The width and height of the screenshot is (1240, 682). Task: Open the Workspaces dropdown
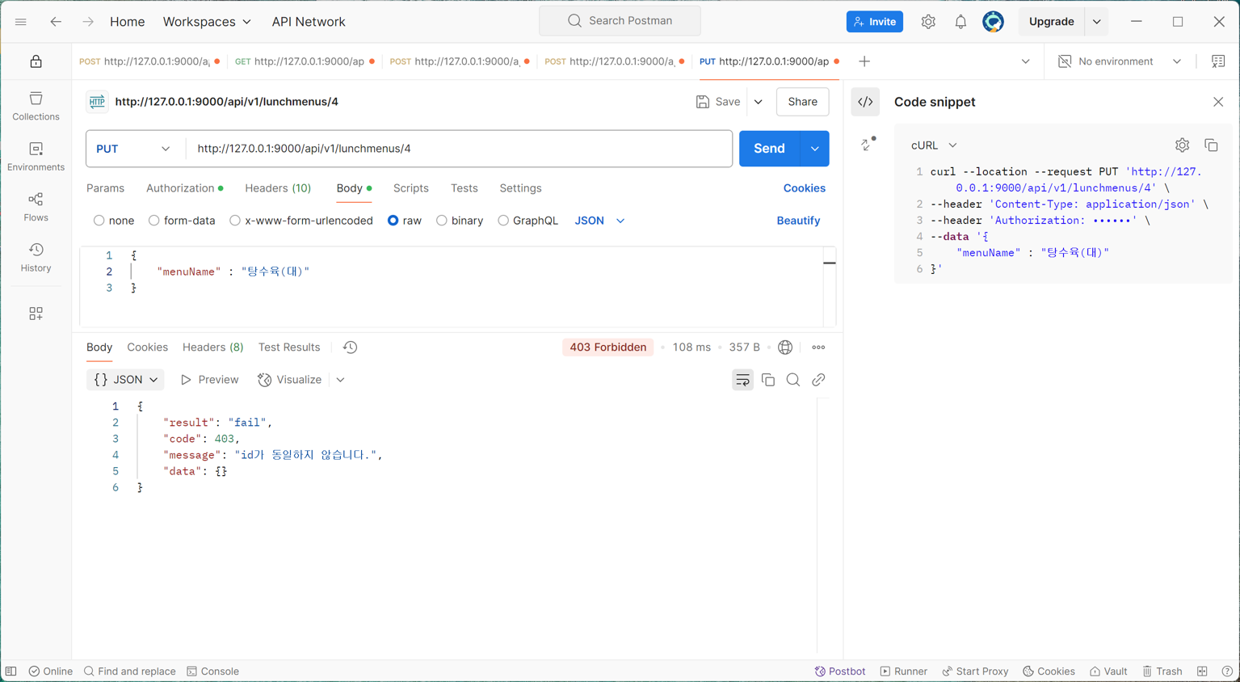(x=207, y=22)
